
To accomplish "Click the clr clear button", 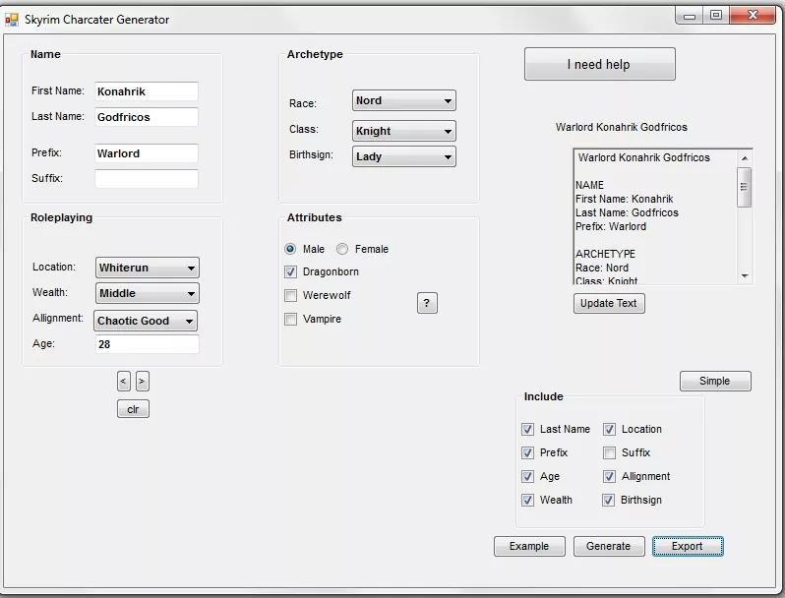I will 133,409.
